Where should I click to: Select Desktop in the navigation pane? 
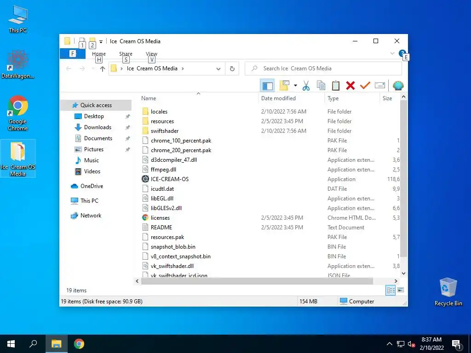[x=94, y=116]
